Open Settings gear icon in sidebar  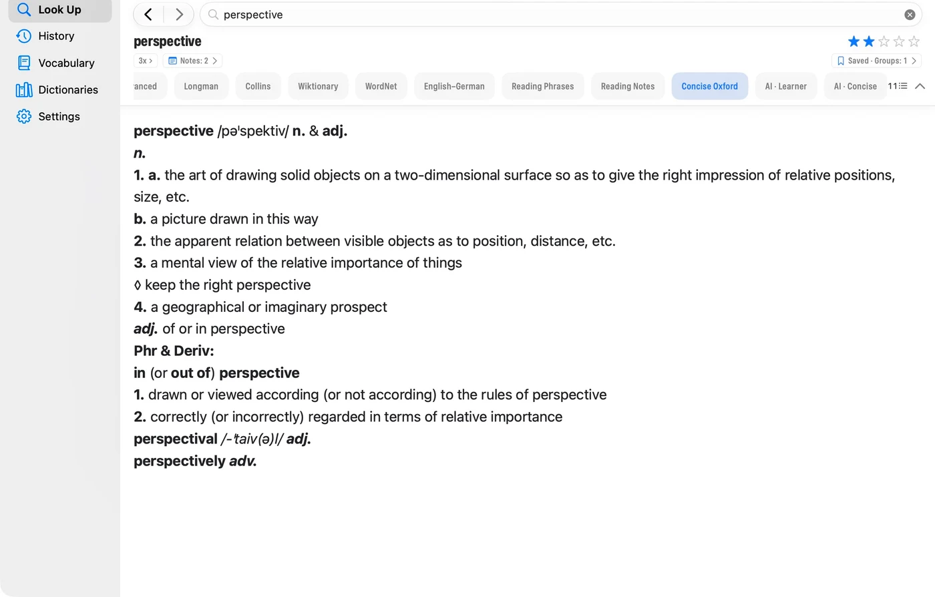24,116
